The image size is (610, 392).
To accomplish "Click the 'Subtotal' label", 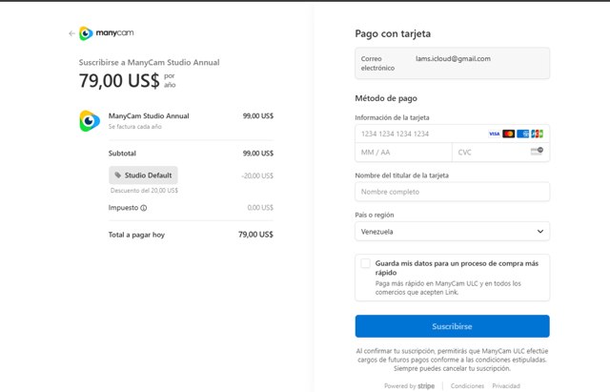I will [122, 154].
